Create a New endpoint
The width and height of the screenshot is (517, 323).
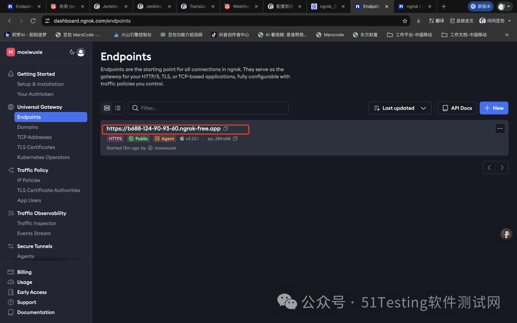(494, 108)
